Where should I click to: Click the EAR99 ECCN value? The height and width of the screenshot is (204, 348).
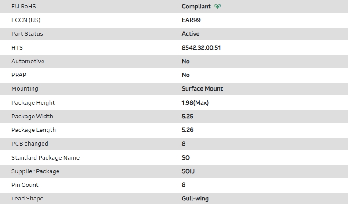191,20
